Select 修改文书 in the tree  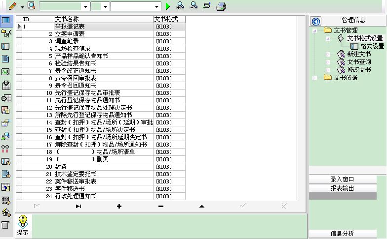[359, 70]
